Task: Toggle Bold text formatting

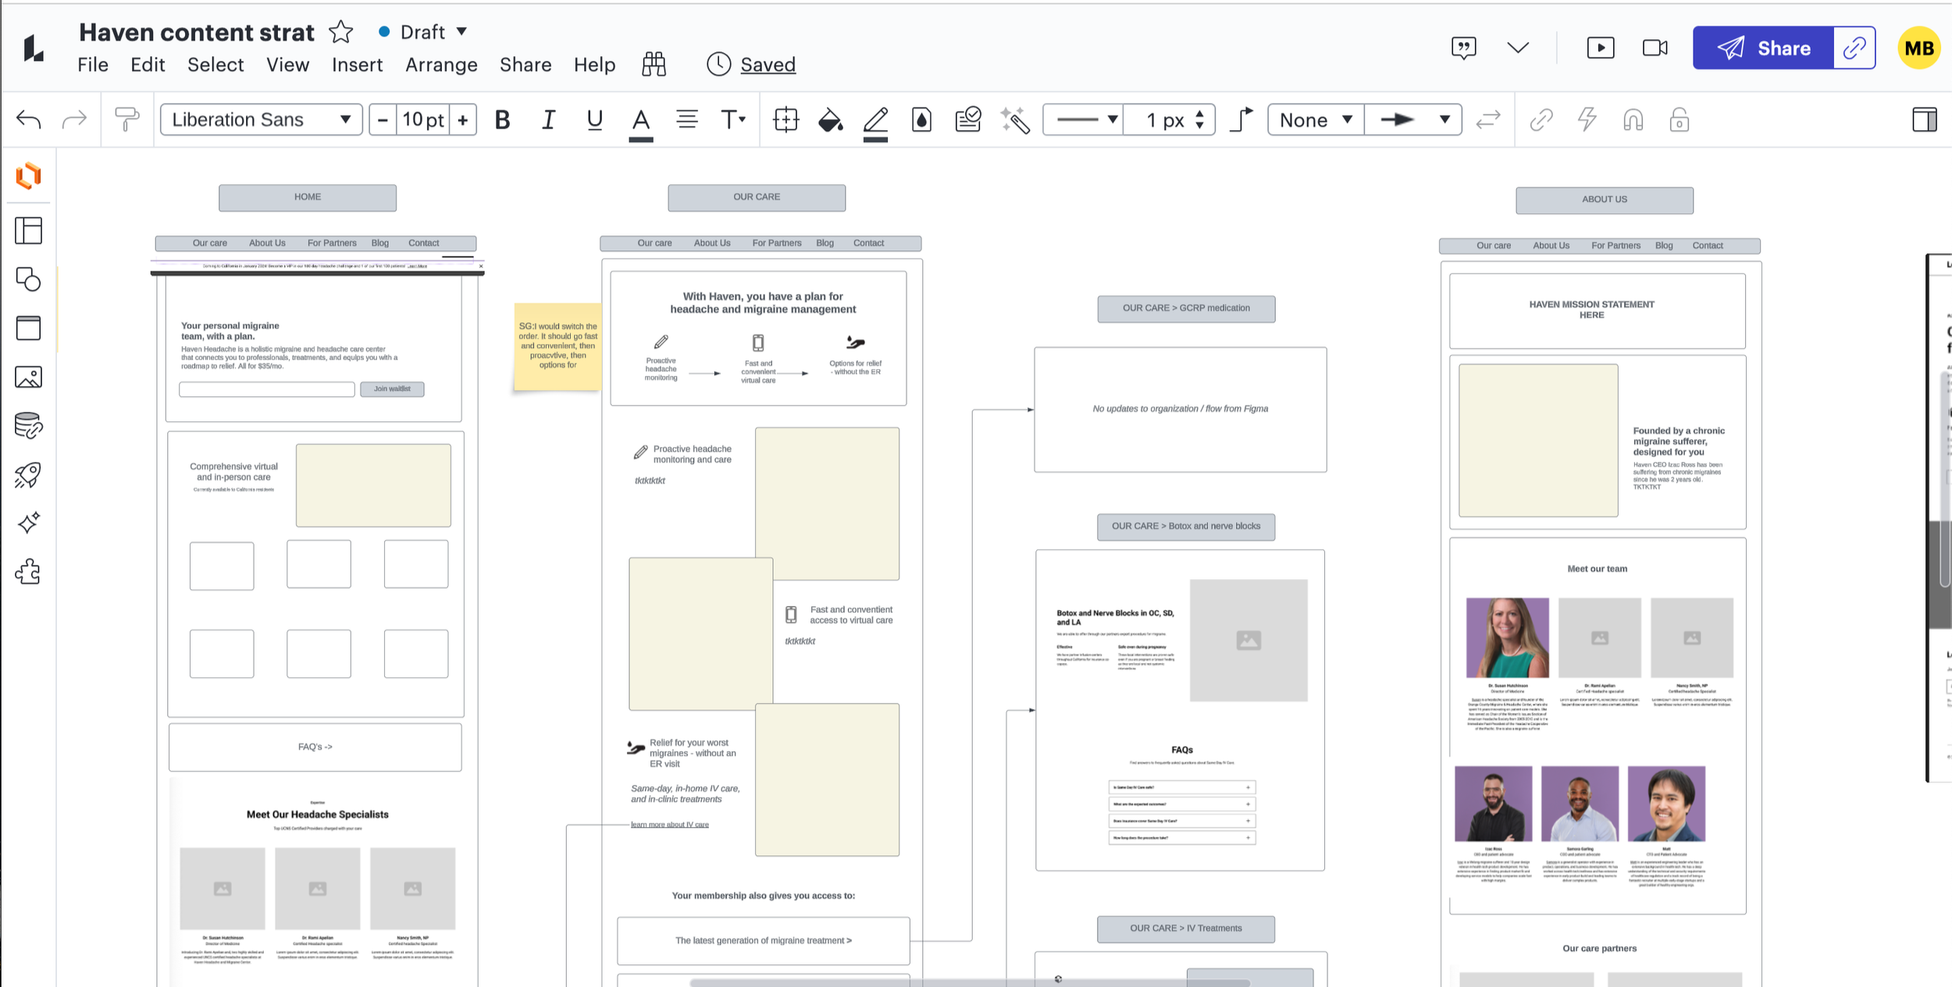Action: pos(502,119)
